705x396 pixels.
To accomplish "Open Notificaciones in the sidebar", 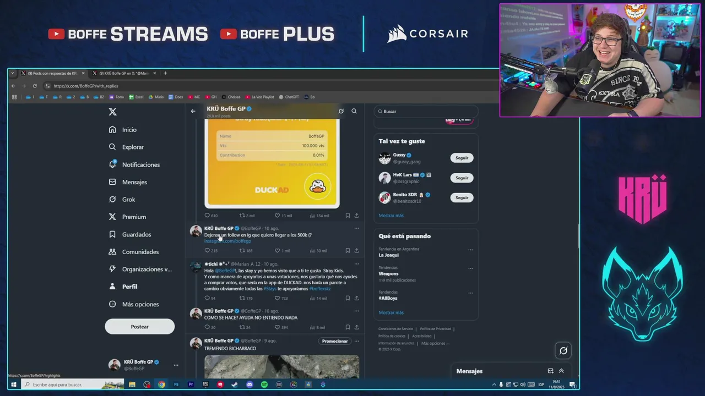I will [x=134, y=164].
